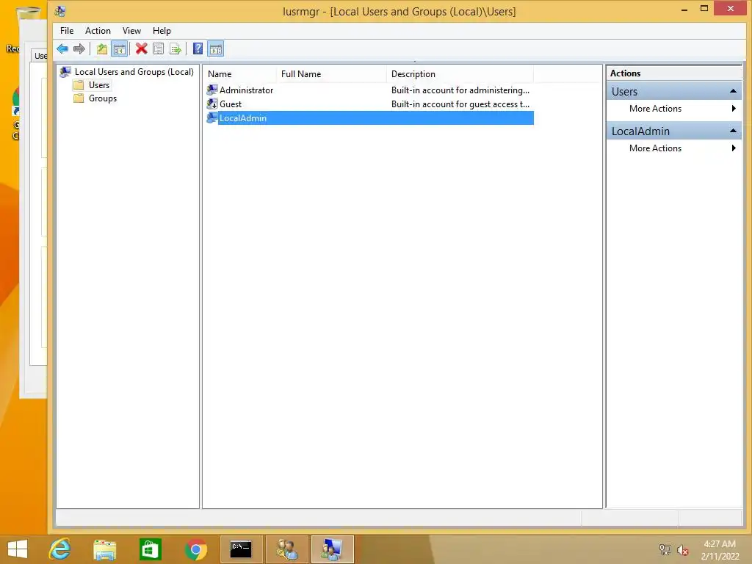Click the muted speaker tray icon
Viewport: 752px width, 564px height.
pyautogui.click(x=682, y=550)
